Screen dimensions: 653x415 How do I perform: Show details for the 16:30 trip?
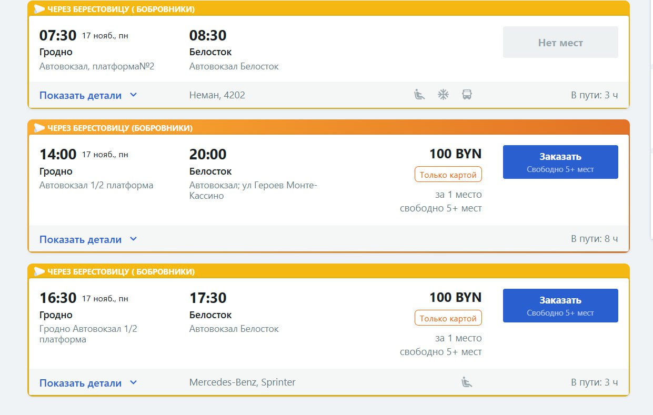[88, 383]
